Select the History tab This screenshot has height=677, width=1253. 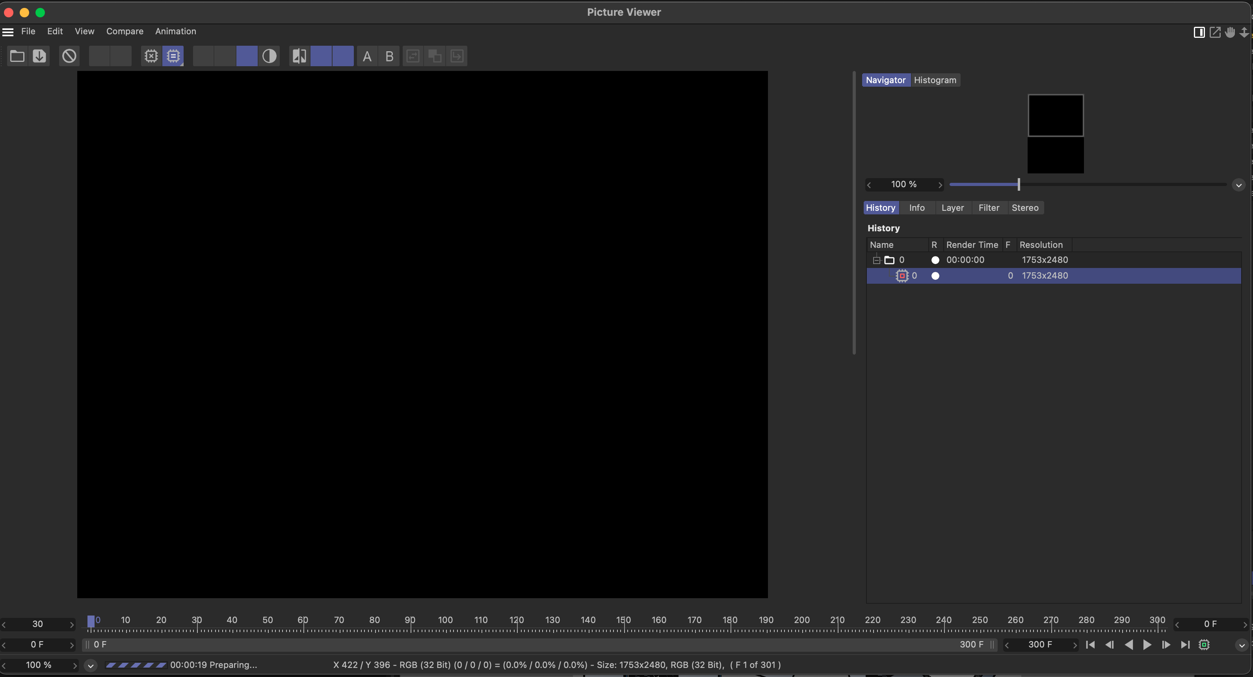880,208
